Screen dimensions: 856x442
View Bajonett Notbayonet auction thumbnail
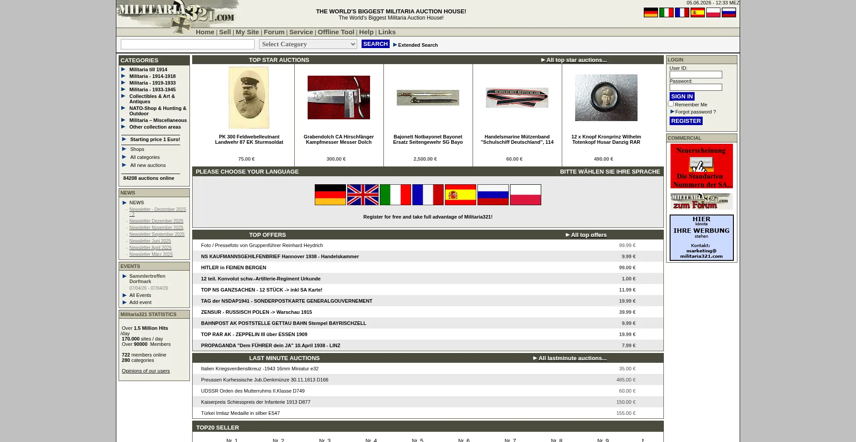point(428,97)
